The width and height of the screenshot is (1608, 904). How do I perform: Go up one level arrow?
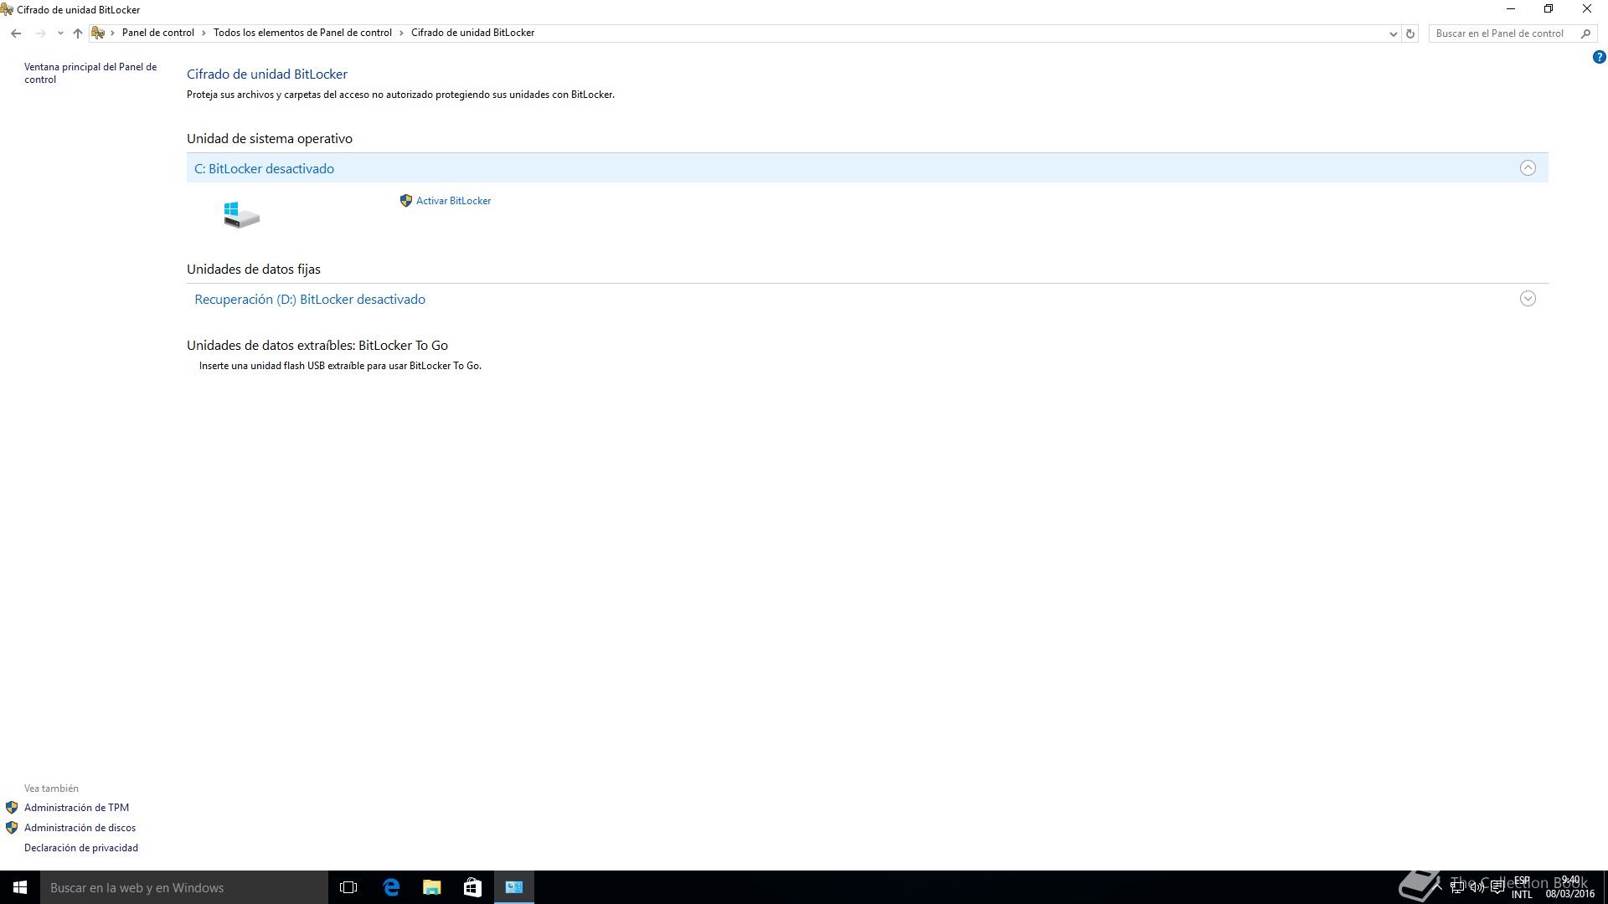click(x=78, y=33)
